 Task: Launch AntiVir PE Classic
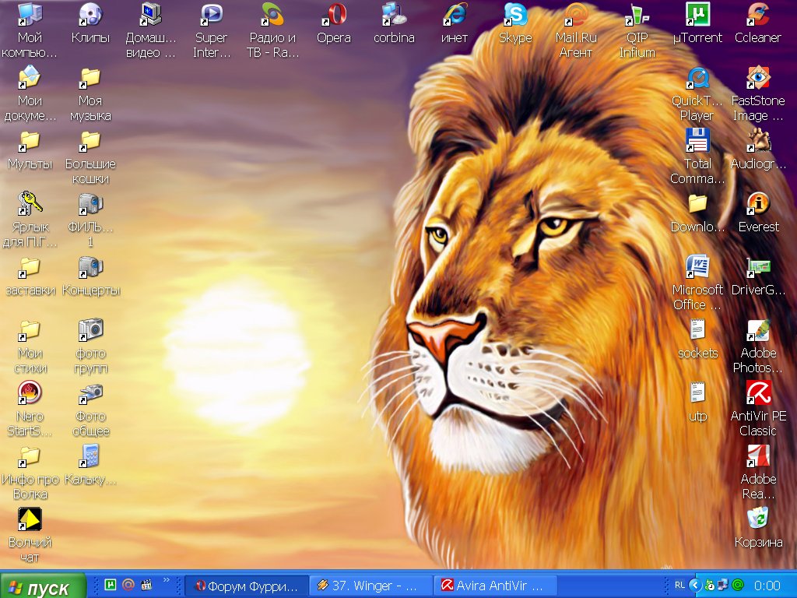tap(758, 392)
